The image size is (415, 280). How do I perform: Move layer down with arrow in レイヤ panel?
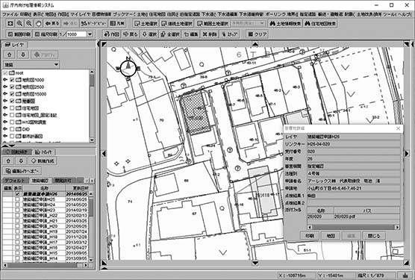[23, 55]
